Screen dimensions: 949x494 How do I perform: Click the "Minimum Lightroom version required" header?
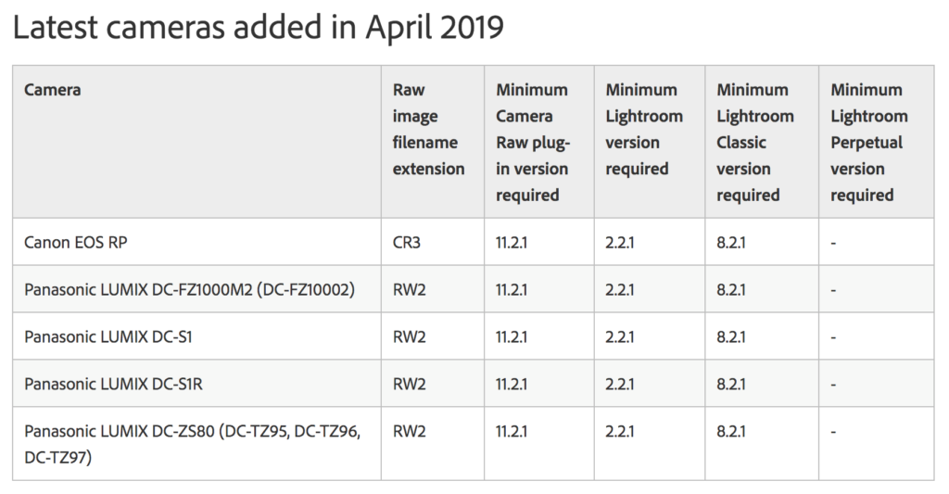(x=644, y=129)
